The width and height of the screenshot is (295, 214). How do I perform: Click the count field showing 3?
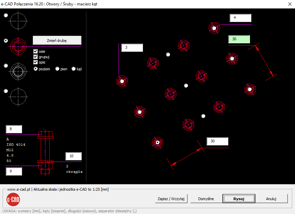(132, 47)
